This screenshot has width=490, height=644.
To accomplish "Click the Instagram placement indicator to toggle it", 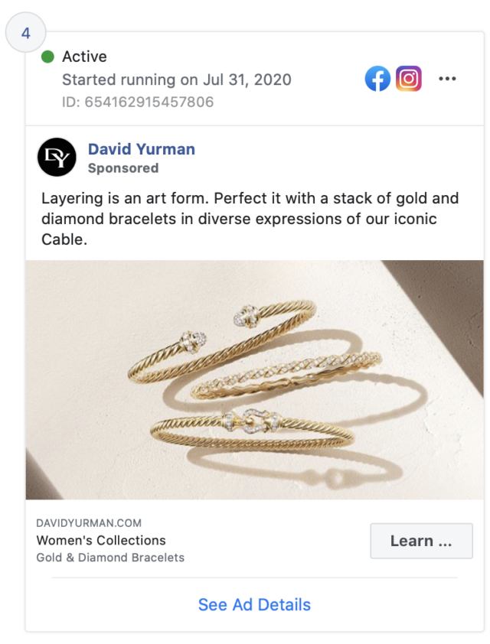I will coord(409,78).
